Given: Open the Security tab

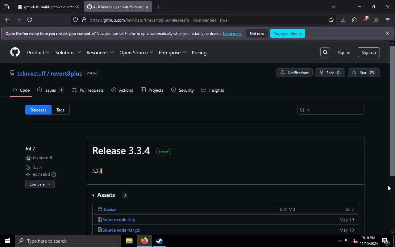Looking at the screenshot, I should click(182, 90).
